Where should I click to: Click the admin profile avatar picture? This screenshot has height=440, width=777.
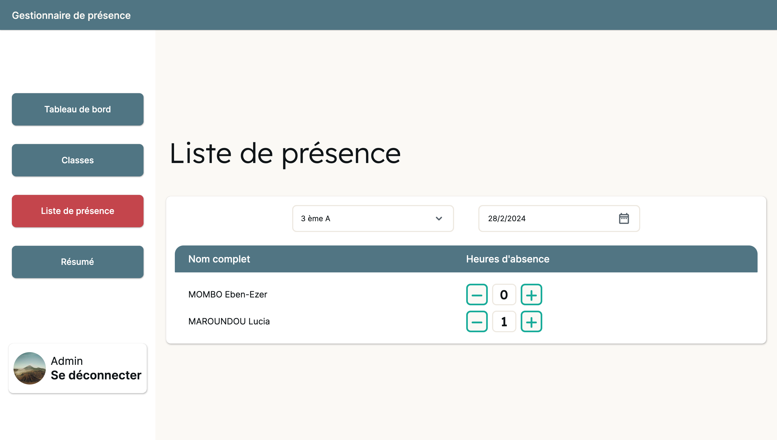click(x=30, y=368)
